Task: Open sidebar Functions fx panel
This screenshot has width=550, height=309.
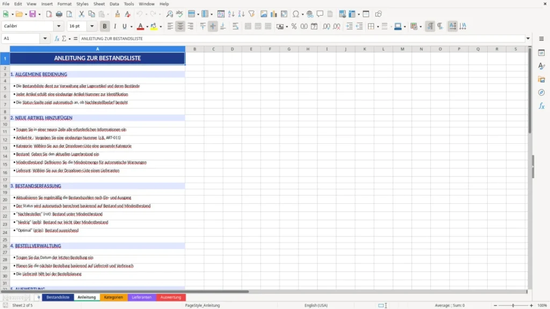Action: 541,106
